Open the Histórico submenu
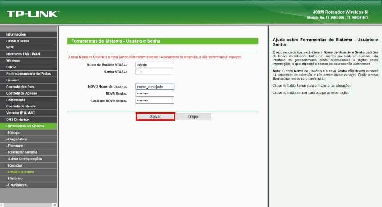The width and height of the screenshot is (382, 207). [x=28, y=179]
